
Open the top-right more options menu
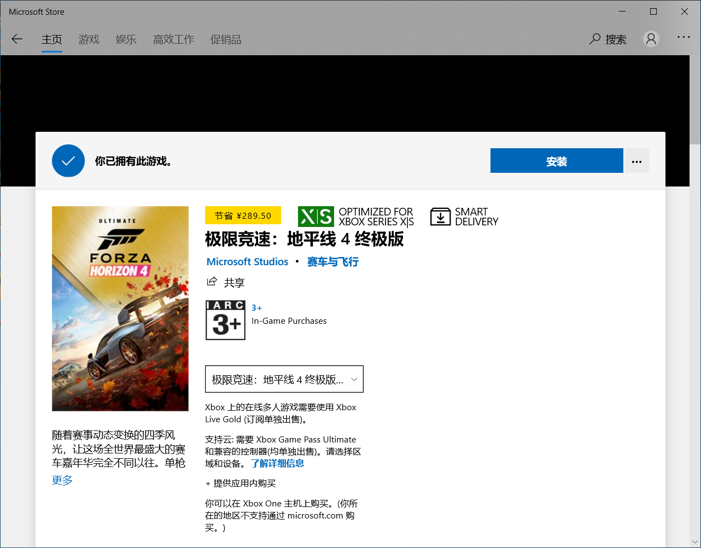click(684, 37)
